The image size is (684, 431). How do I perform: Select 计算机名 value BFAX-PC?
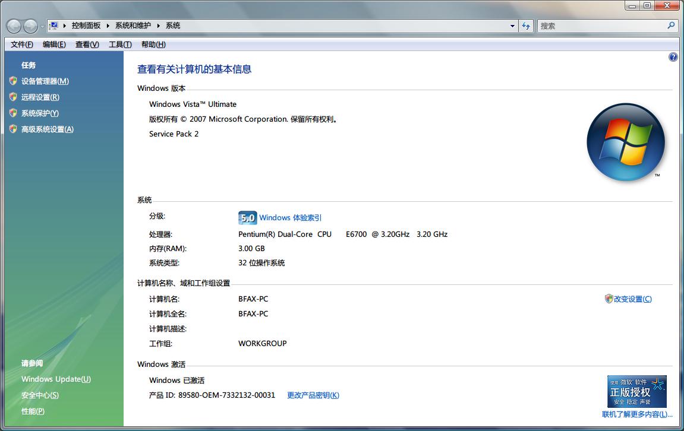click(253, 299)
